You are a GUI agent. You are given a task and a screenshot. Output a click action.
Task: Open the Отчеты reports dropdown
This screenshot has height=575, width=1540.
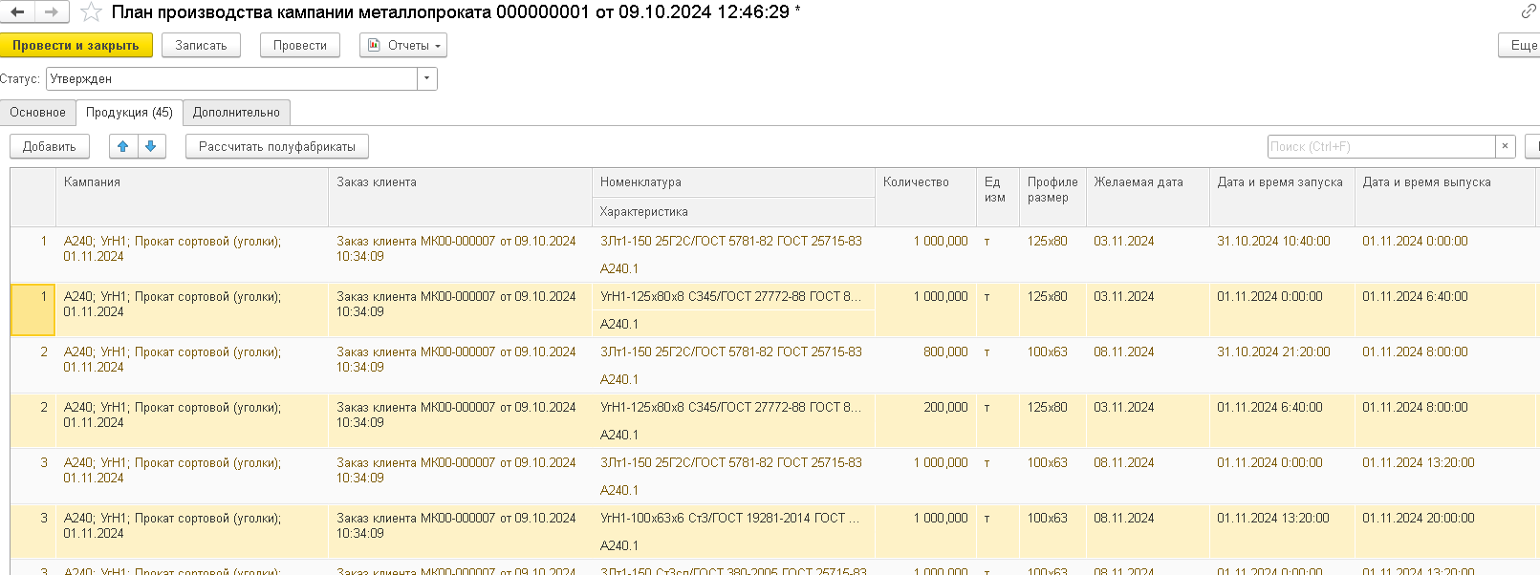(x=402, y=45)
